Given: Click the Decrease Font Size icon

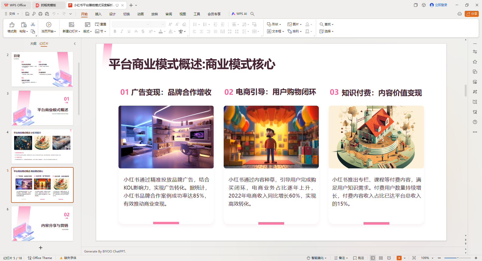Looking at the screenshot, I should point(177,24).
